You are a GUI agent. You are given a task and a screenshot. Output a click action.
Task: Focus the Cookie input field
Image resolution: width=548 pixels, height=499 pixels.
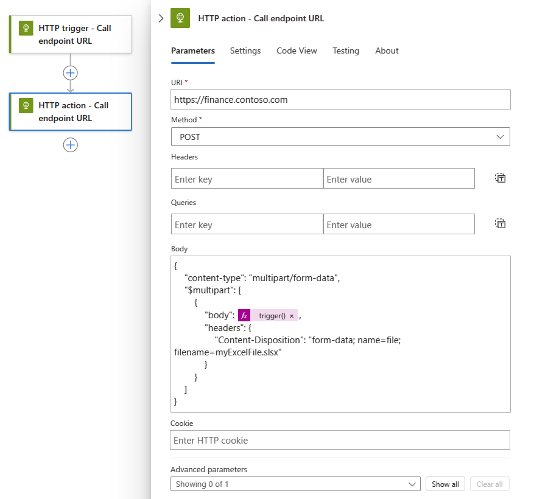(340, 440)
